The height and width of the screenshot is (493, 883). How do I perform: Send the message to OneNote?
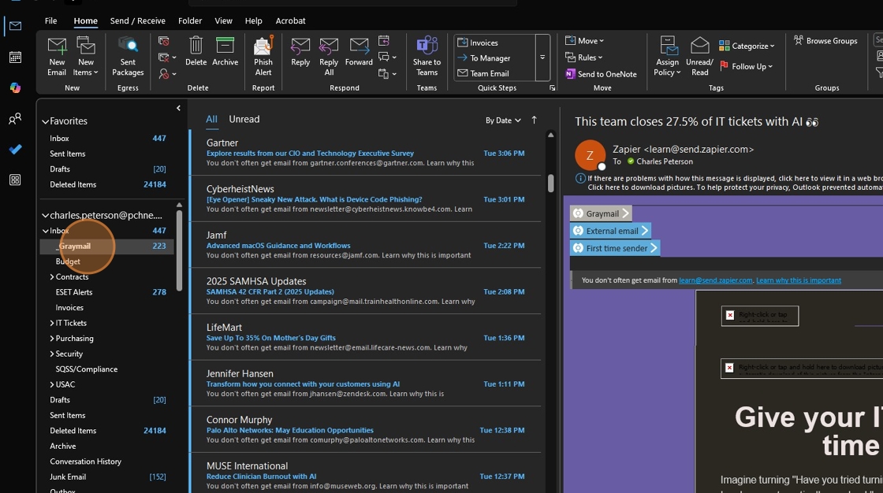point(601,74)
